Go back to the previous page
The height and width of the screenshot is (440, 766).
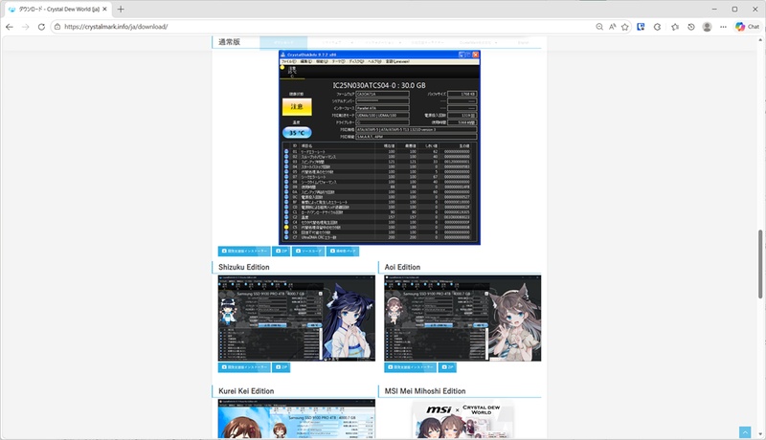(x=10, y=27)
